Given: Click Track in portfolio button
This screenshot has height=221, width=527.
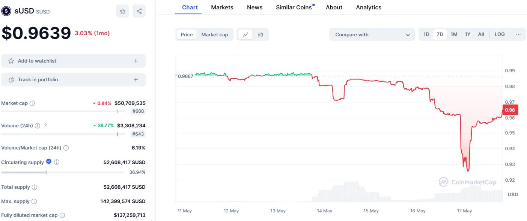Looking at the screenshot, I should 73,79.
